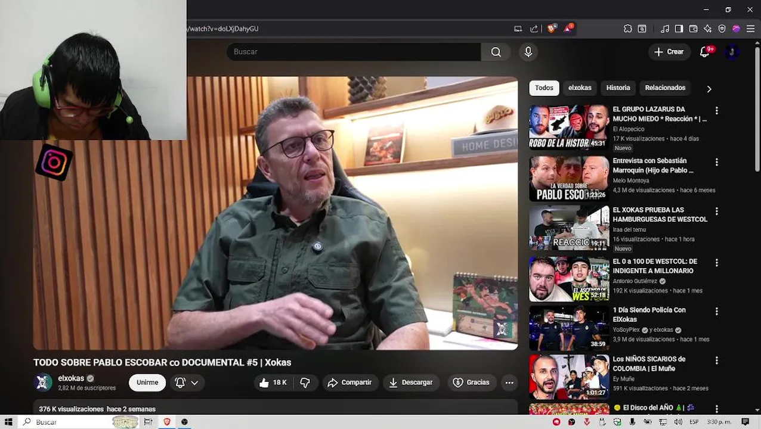Select the 'elxokas' filter chip
The image size is (761, 429).
coord(580,88)
